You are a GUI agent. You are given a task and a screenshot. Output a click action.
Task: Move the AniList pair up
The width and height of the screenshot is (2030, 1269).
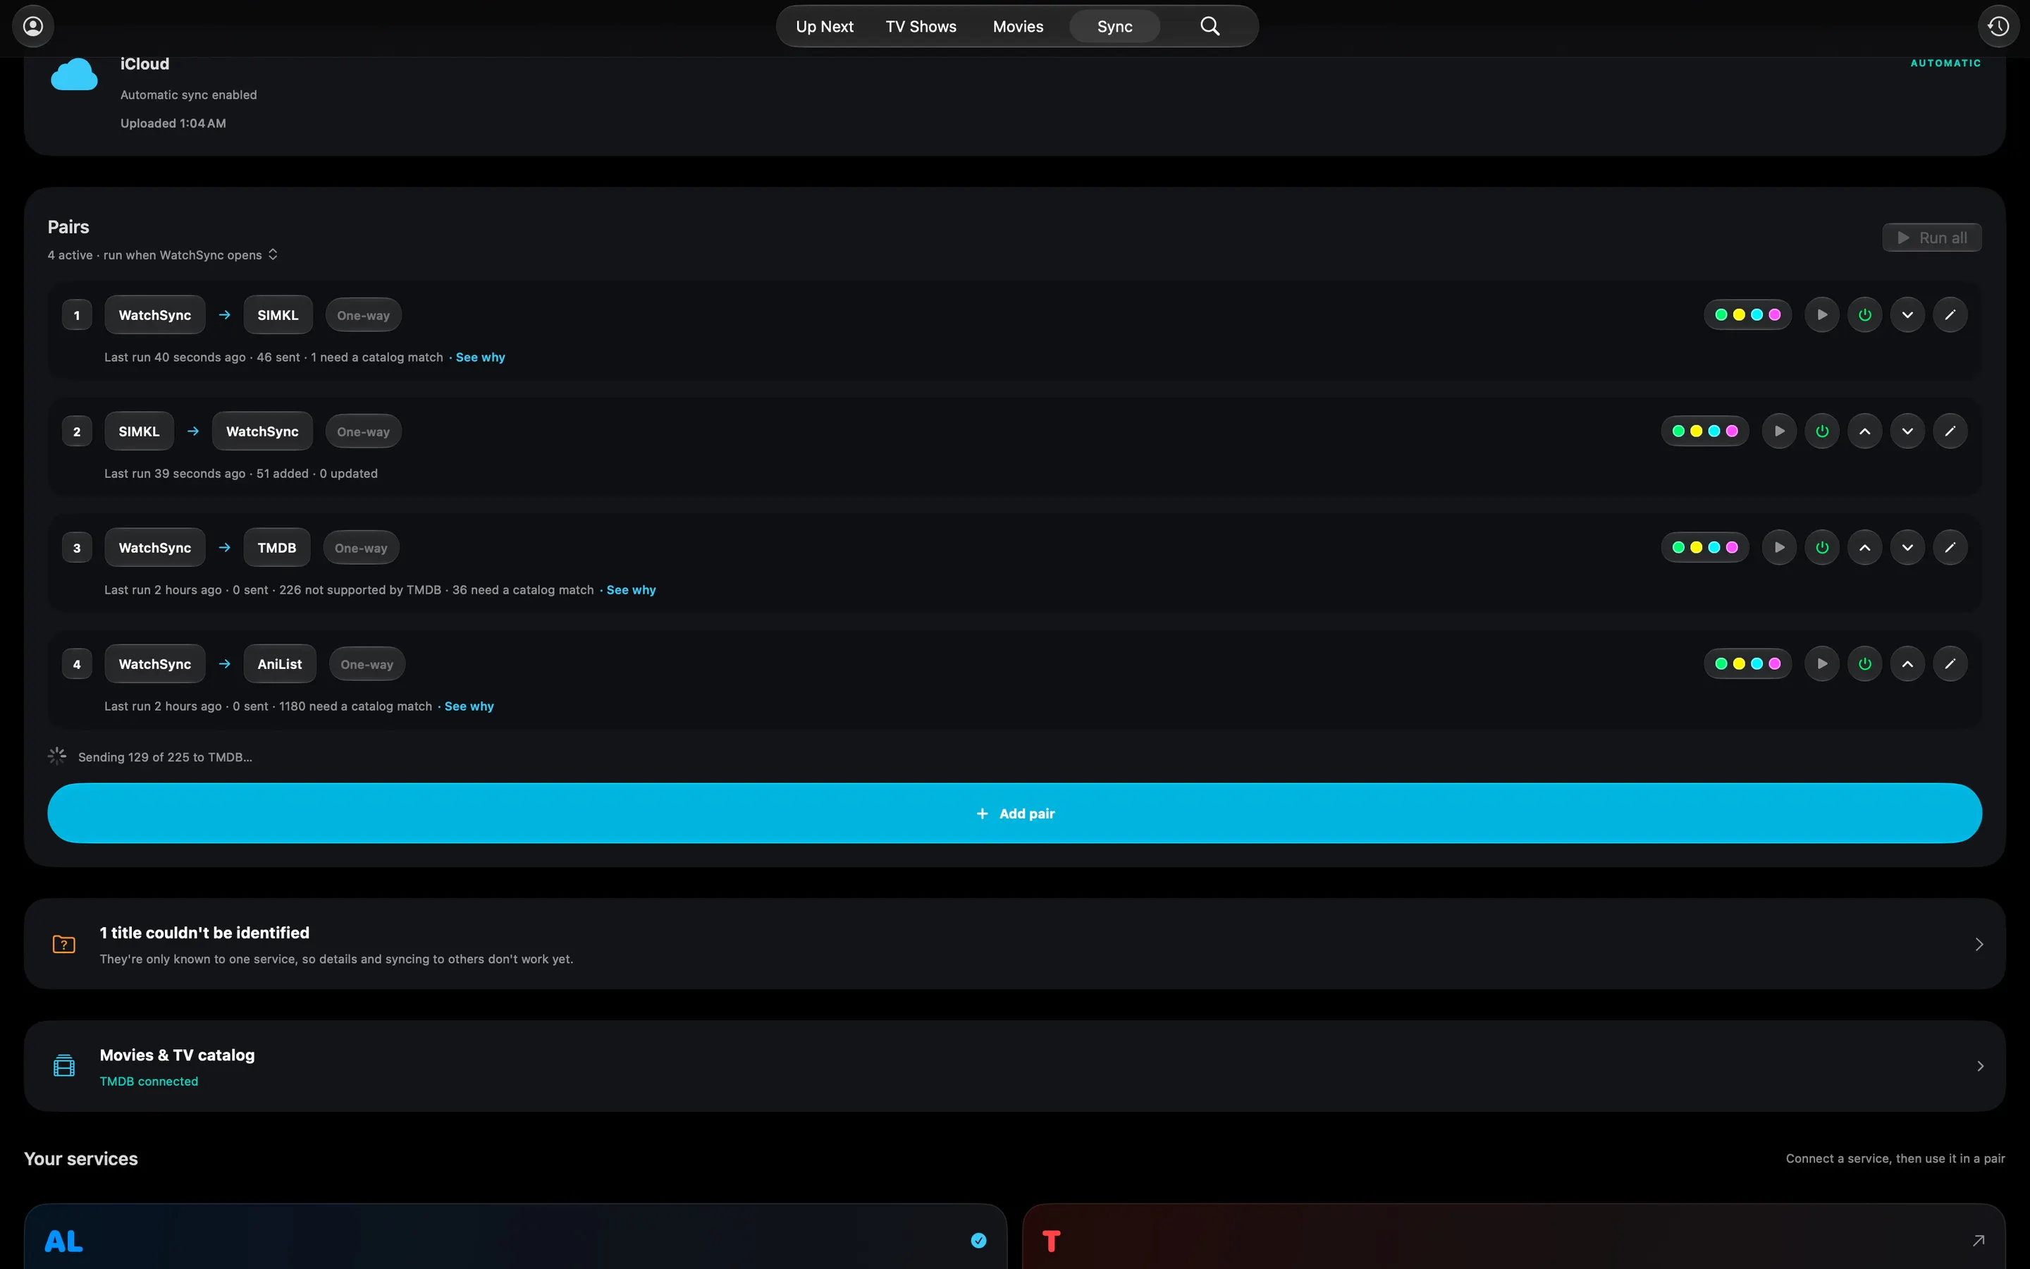click(1907, 664)
